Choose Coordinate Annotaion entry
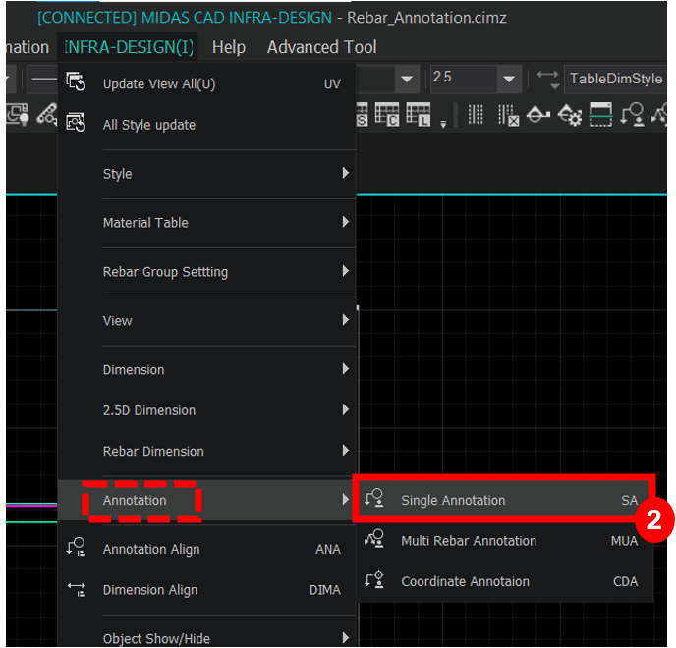This screenshot has width=676, height=648. coord(504,581)
